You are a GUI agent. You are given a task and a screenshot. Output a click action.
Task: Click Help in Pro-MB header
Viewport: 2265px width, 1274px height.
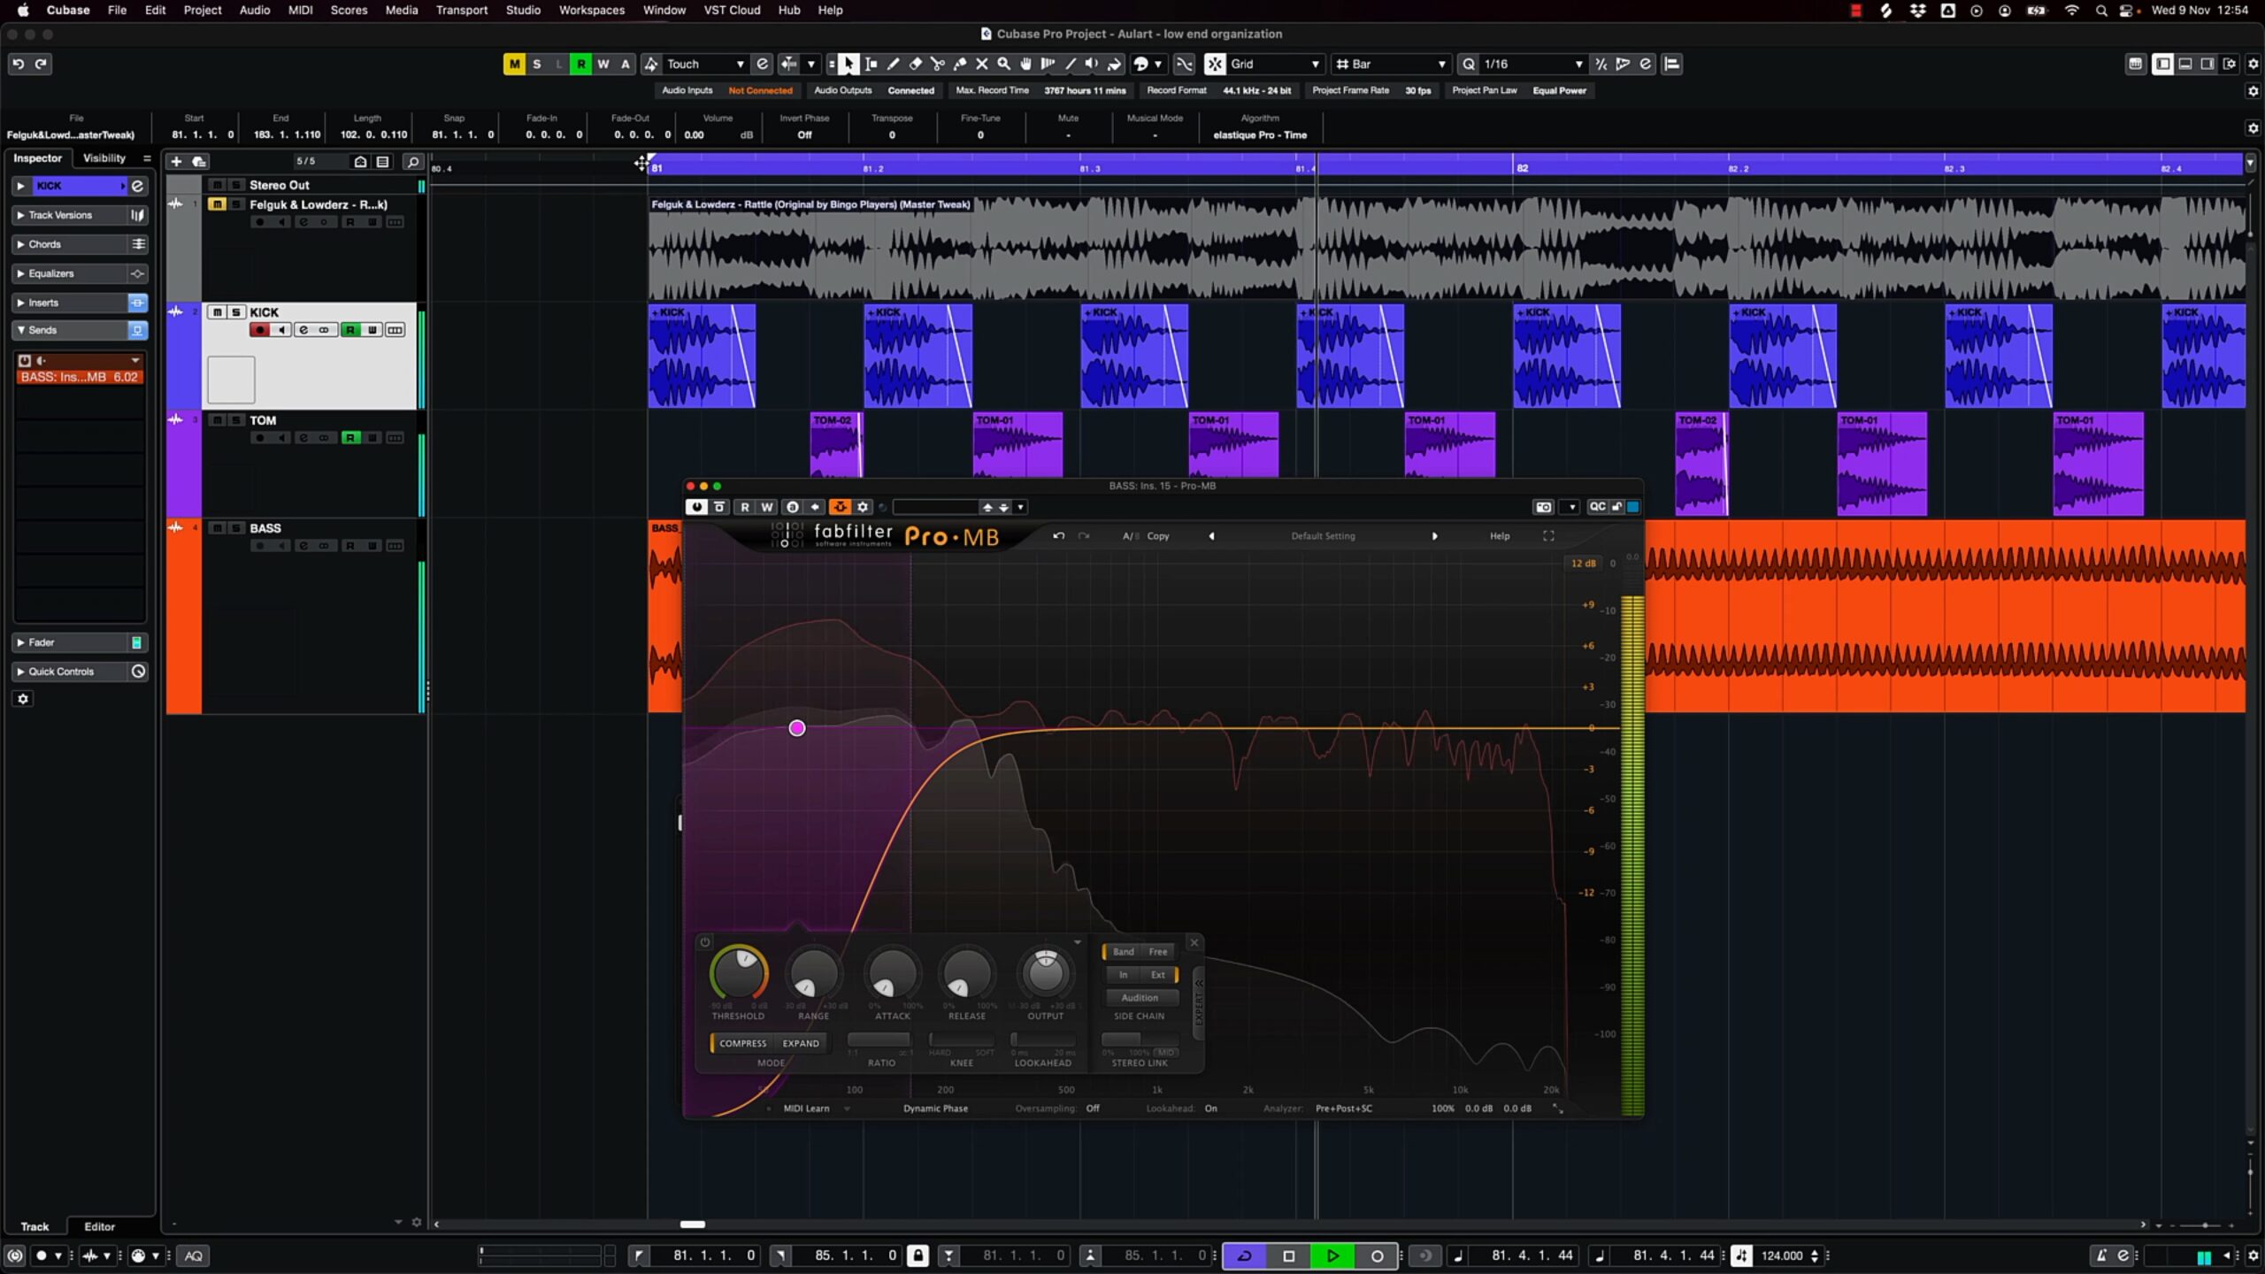click(x=1500, y=536)
